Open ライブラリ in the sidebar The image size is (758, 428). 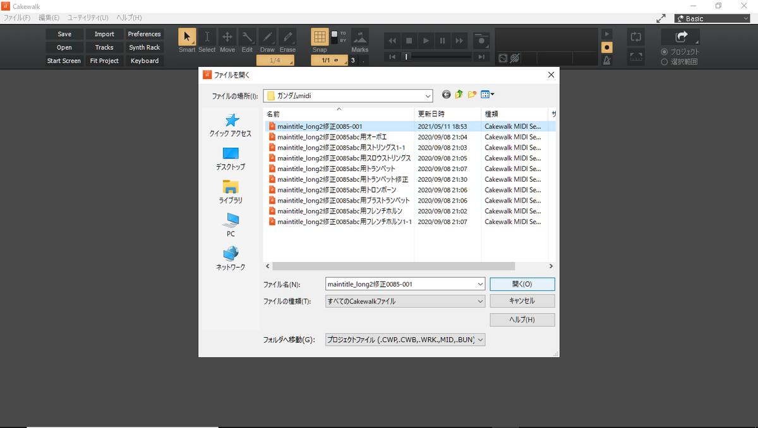[231, 192]
